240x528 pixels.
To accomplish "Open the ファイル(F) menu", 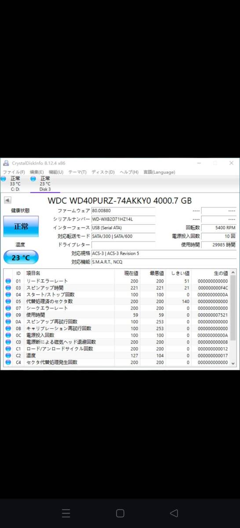I will [x=14, y=172].
